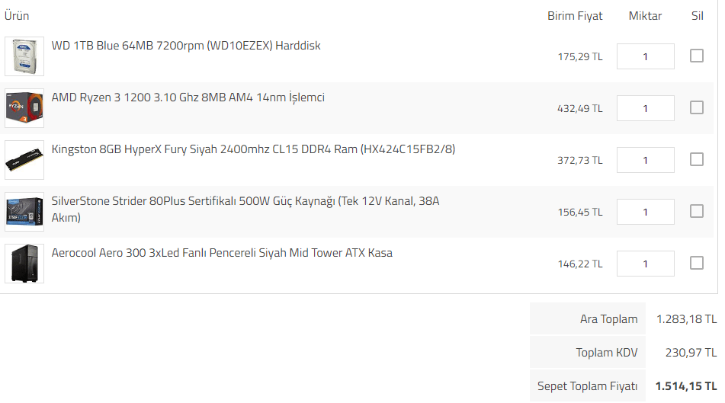Click the AMD Ryzen 3 processor thumbnail
The height and width of the screenshot is (403, 725).
(24, 108)
